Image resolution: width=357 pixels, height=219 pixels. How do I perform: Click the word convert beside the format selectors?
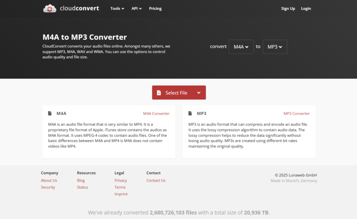pos(218,46)
